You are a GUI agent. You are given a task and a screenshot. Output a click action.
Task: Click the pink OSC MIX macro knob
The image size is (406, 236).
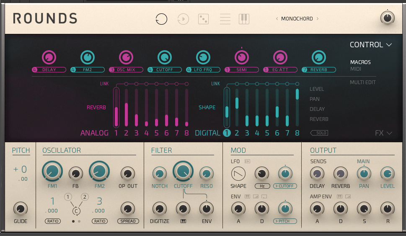tap(126, 57)
